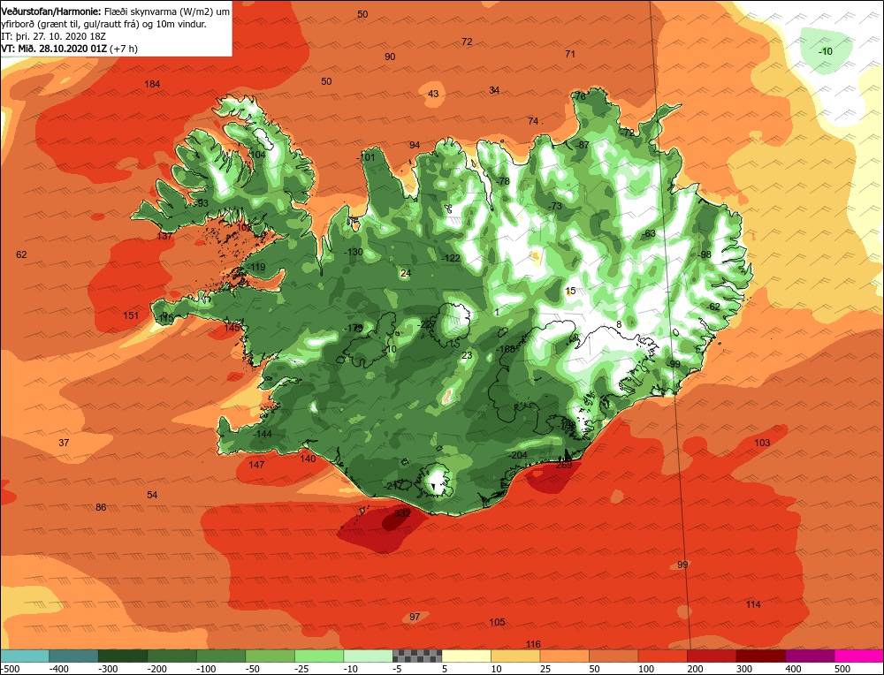
Task: Select the darkest green legend swatch between -300 and -200
Action: (x=123, y=656)
